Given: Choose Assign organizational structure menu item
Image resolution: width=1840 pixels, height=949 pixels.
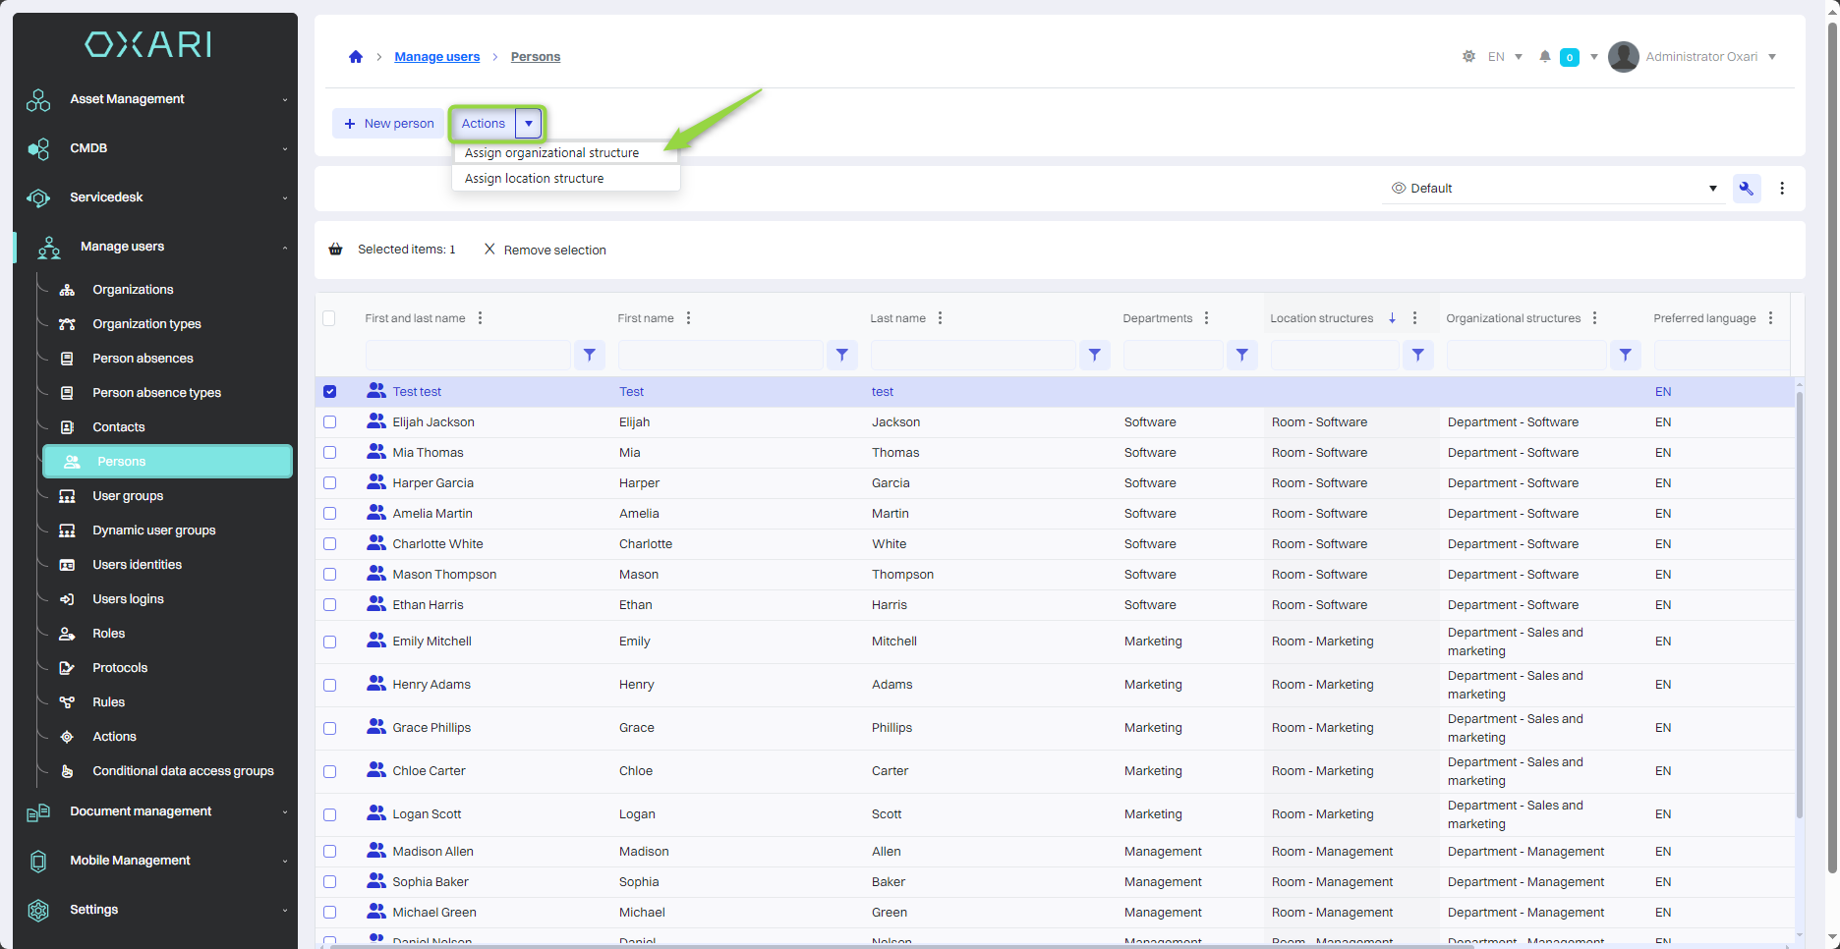Looking at the screenshot, I should point(551,153).
